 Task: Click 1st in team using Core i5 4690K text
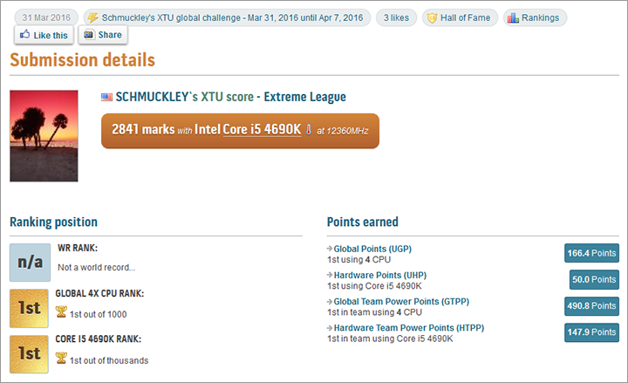[x=390, y=339]
